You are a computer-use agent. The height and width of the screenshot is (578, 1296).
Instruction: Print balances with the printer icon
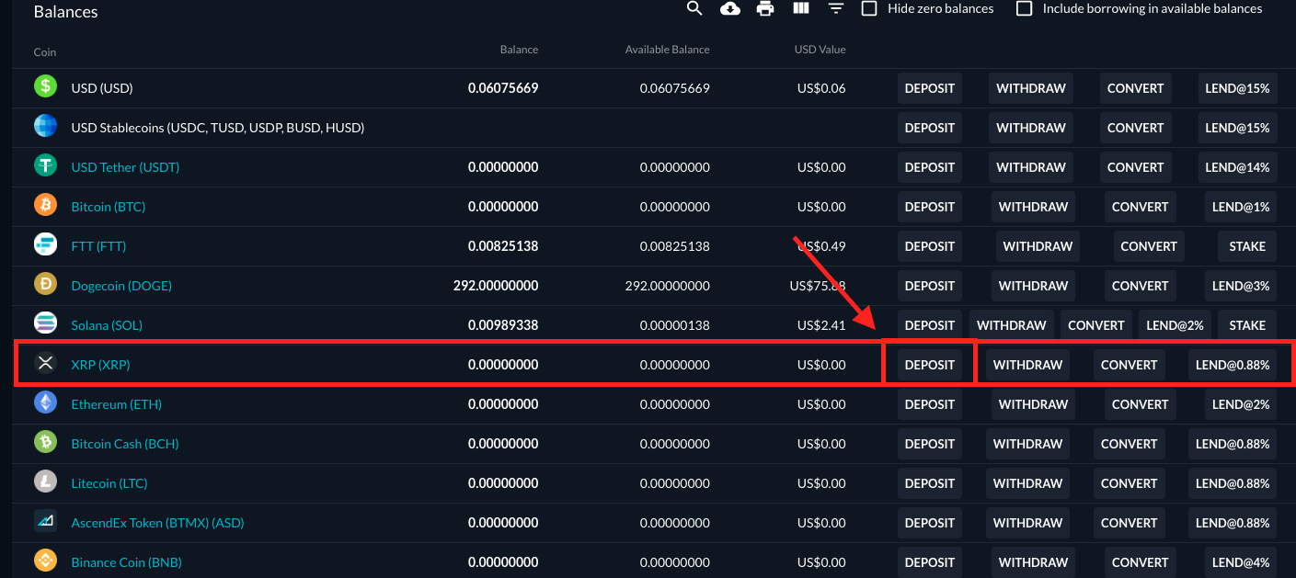tap(765, 8)
